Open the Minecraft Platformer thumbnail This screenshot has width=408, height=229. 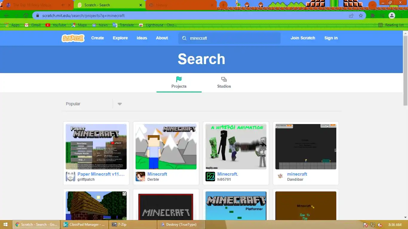click(236, 206)
